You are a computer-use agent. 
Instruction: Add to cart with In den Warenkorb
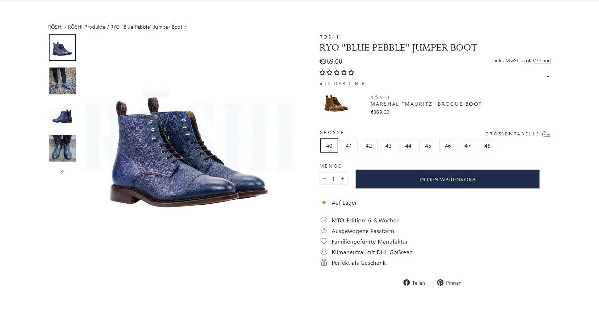(x=447, y=179)
